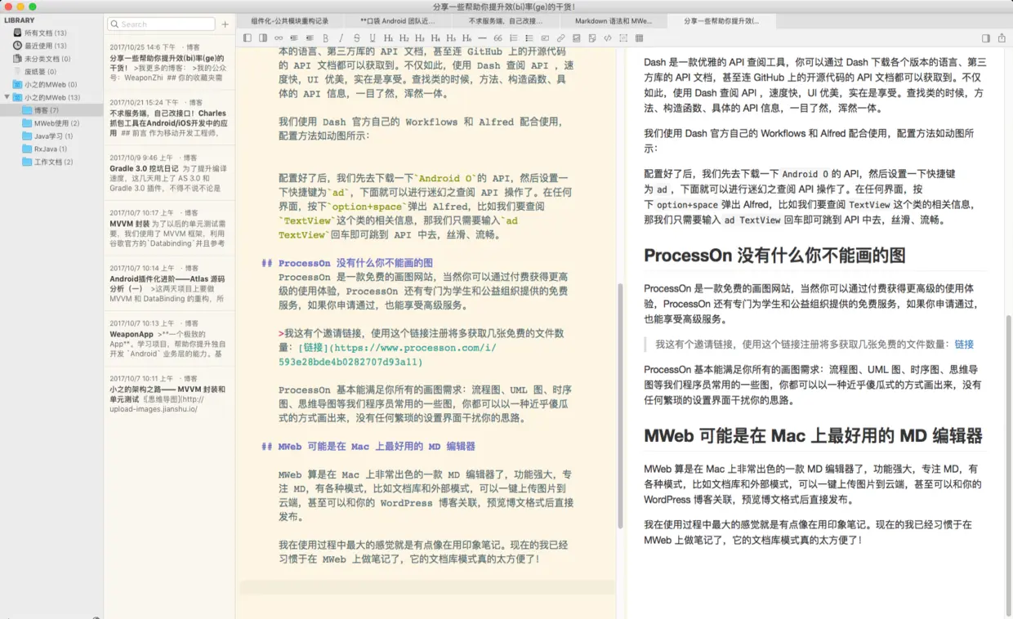Select the RxJava (1) folder
Screen dimensions: 1013x619
click(x=45, y=149)
